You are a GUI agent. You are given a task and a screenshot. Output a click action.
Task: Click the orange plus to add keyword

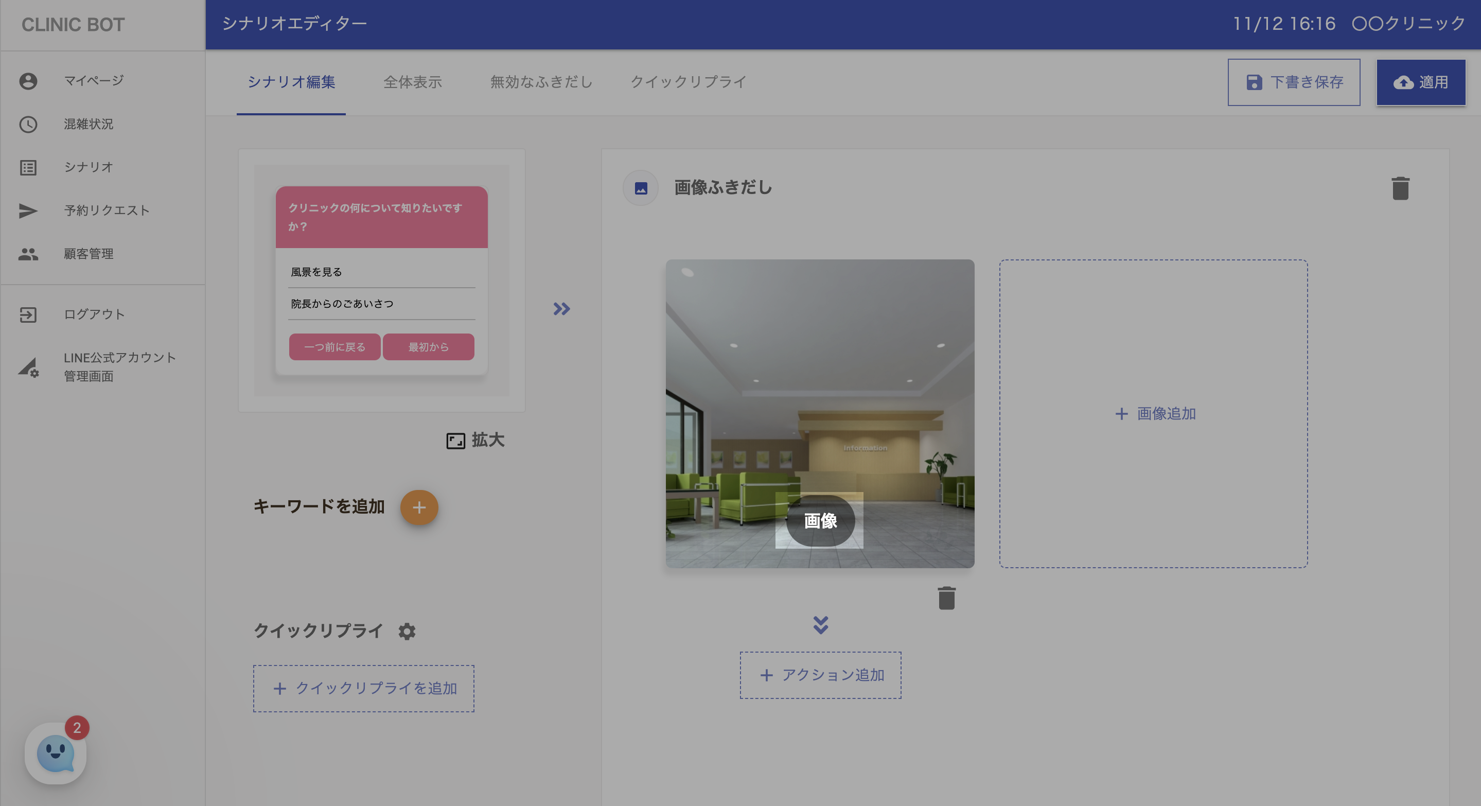pos(419,507)
